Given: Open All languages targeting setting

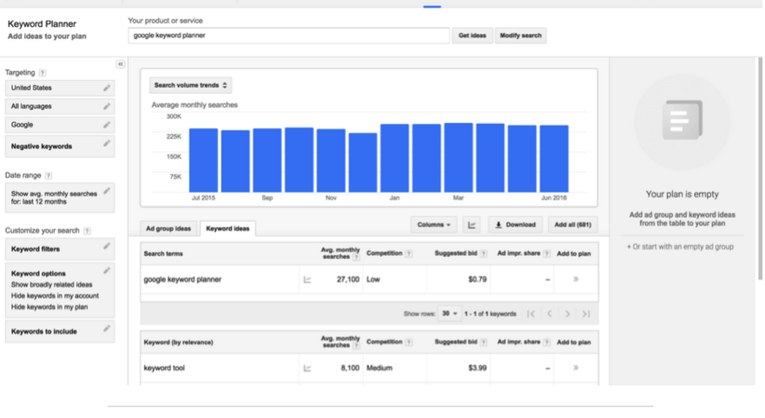Looking at the screenshot, I should pos(60,107).
